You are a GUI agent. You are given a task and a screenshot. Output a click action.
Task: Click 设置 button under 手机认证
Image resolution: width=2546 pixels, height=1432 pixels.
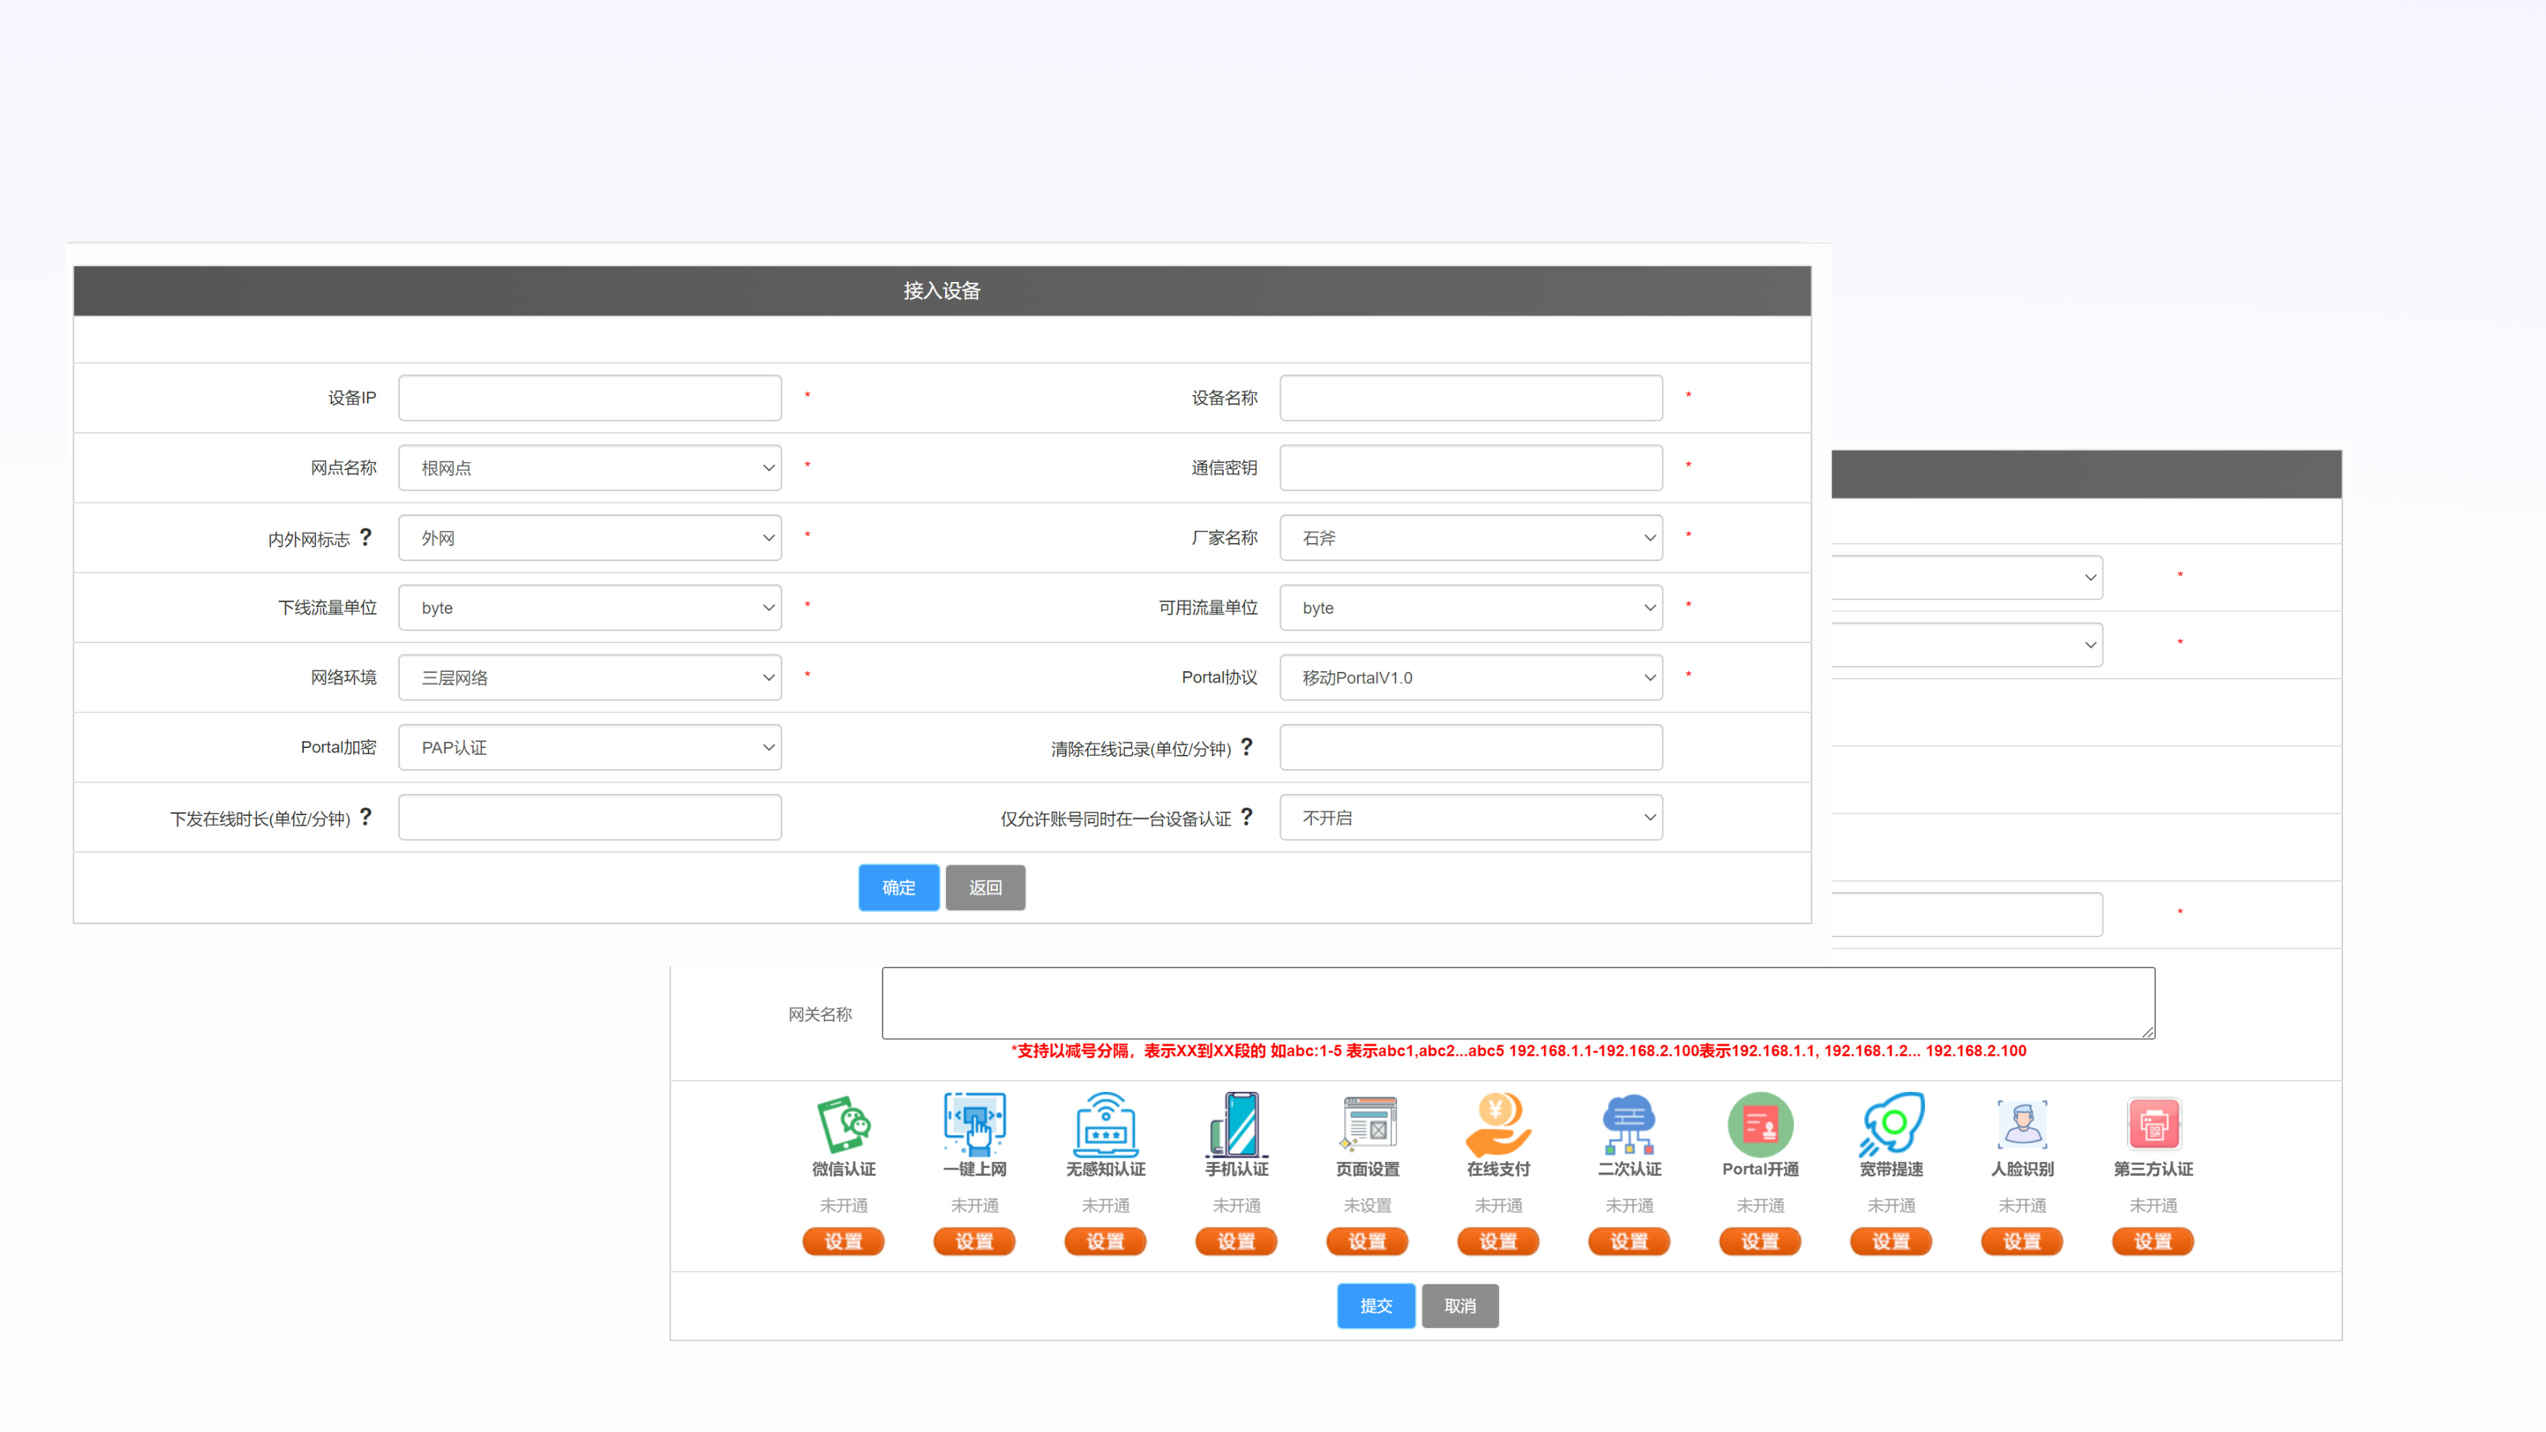click(1236, 1241)
